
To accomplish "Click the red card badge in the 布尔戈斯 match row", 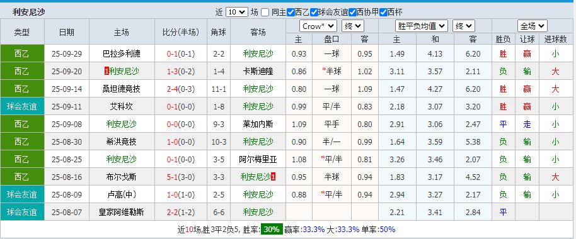I will 274,177.
